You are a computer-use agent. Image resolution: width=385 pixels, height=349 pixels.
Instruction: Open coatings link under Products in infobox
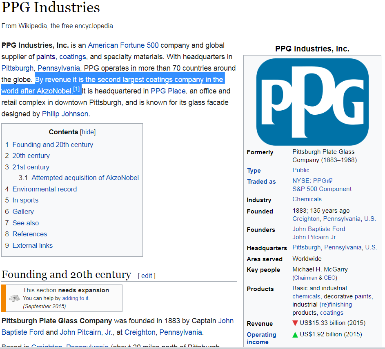(332, 313)
